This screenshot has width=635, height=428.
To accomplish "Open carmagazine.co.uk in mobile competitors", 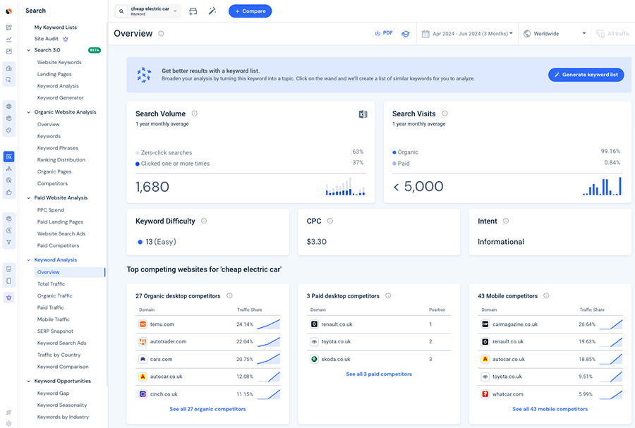I will (515, 324).
